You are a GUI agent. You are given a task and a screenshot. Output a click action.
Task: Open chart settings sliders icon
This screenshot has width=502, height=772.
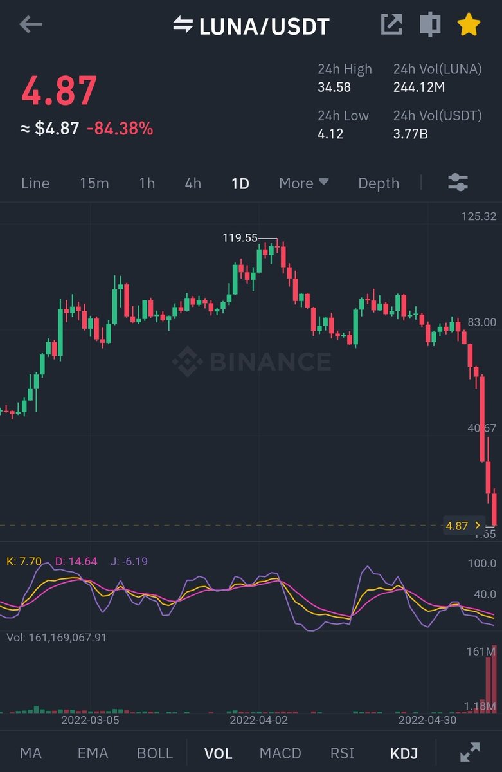pos(458,183)
